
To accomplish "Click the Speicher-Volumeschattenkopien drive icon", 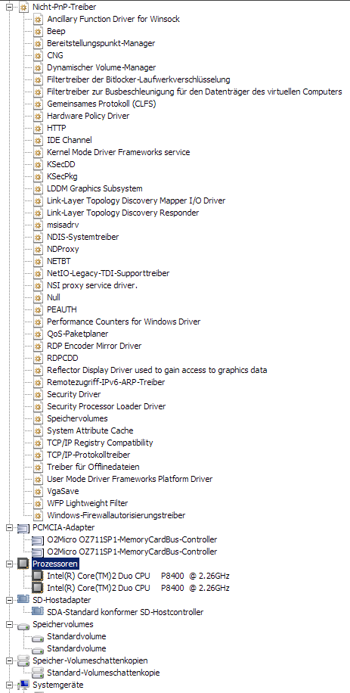I will (23, 660).
